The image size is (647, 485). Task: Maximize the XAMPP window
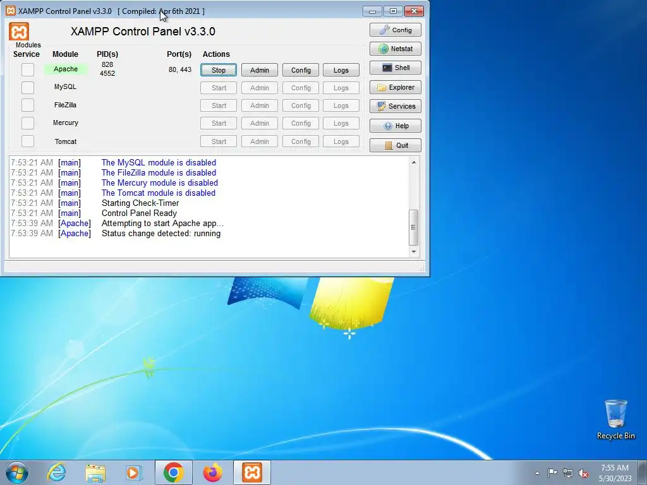coord(393,11)
